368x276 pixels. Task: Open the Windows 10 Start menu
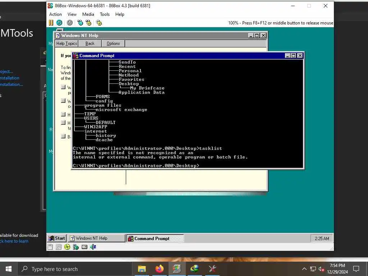[x=9, y=269]
